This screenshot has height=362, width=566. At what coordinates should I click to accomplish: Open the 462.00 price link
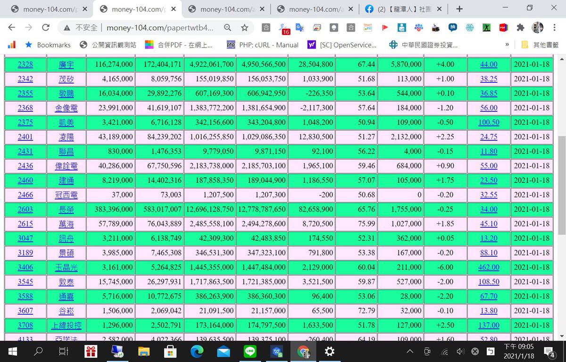pos(489,267)
